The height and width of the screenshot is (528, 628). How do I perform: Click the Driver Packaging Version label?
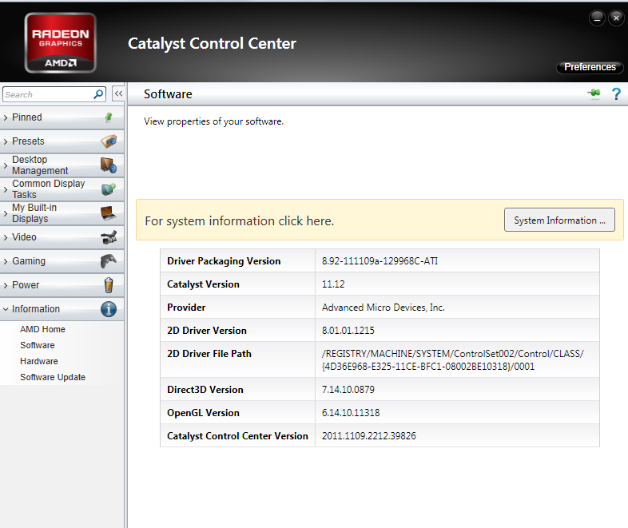tap(224, 261)
